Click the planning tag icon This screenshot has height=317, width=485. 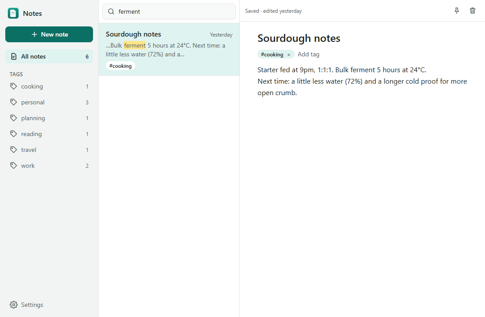[x=13, y=118]
